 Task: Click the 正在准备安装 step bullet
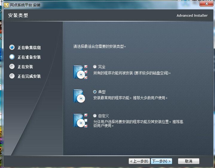[x=12, y=57]
